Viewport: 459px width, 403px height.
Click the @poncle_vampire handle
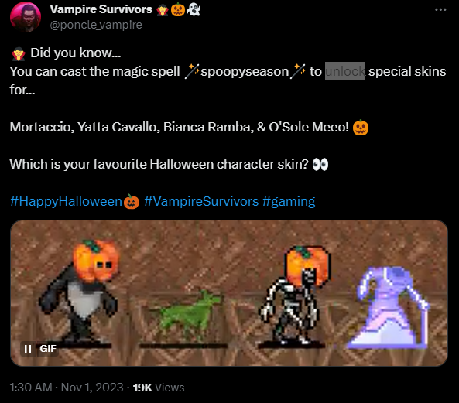[x=96, y=25]
